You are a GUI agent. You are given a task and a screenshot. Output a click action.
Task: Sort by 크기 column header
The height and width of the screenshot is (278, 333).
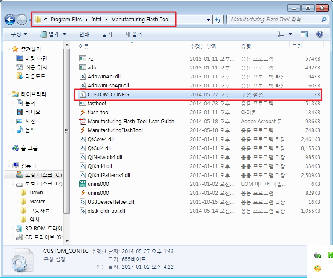coord(297,46)
